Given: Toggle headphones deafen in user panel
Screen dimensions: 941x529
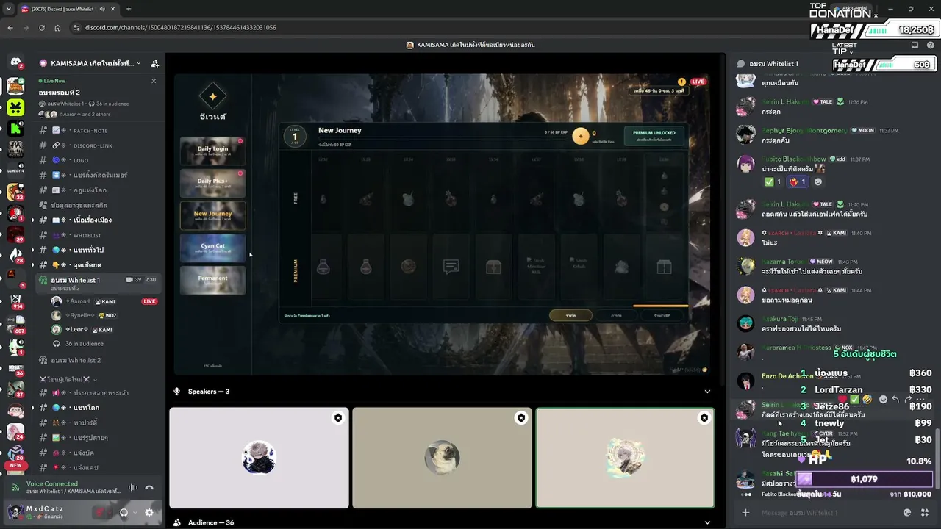Looking at the screenshot, I should click(124, 513).
